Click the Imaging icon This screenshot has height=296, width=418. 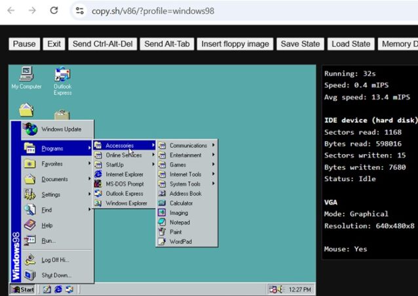pyautogui.click(x=162, y=213)
